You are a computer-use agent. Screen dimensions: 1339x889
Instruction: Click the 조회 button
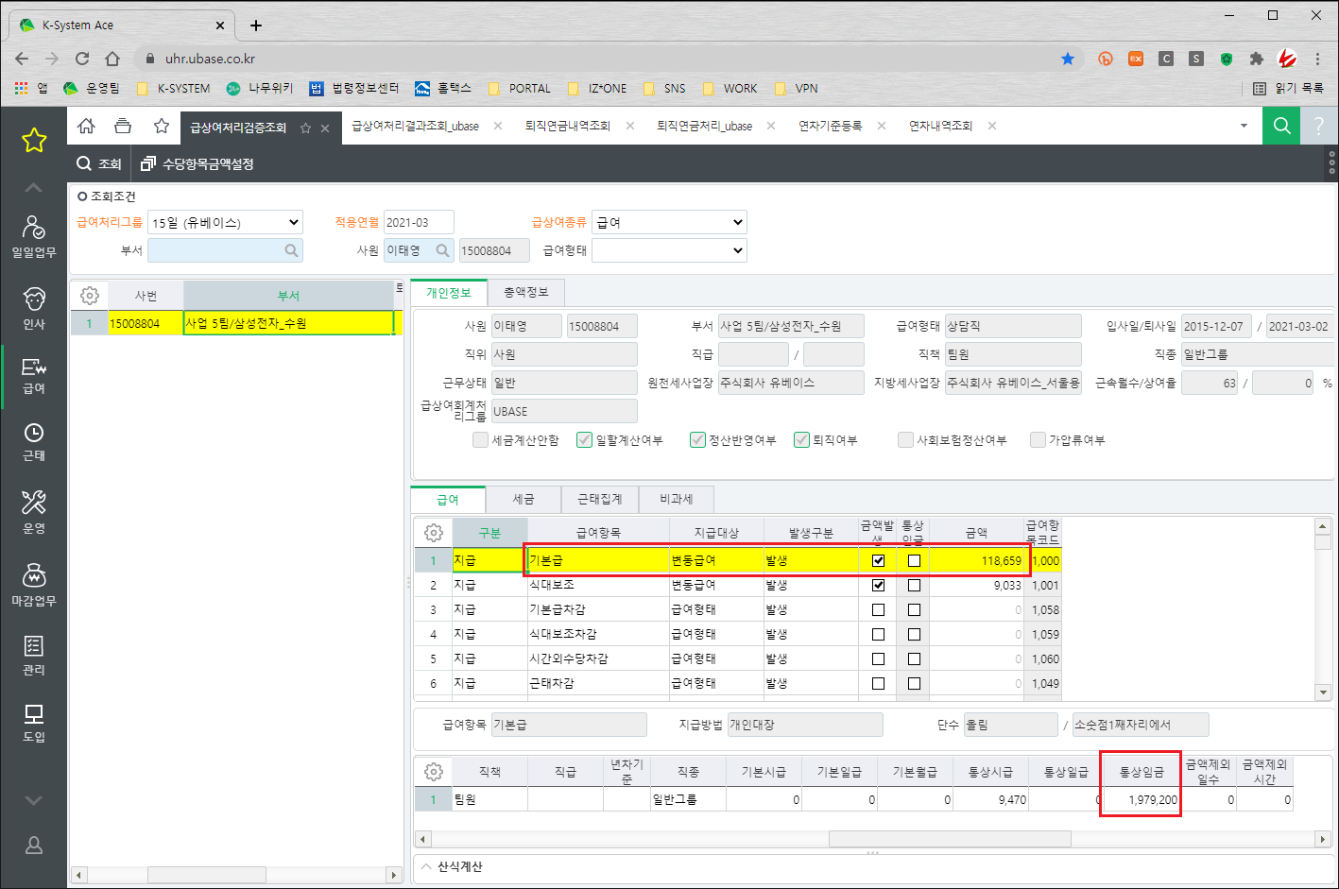tap(99, 163)
